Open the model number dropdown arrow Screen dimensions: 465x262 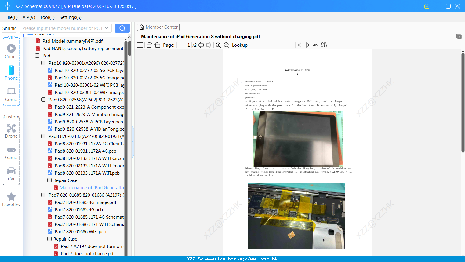coord(107,28)
